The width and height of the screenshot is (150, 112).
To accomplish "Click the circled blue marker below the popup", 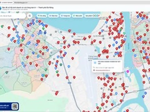I will [107, 76].
